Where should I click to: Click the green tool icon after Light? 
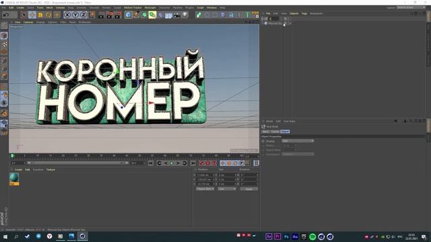point(199,15)
